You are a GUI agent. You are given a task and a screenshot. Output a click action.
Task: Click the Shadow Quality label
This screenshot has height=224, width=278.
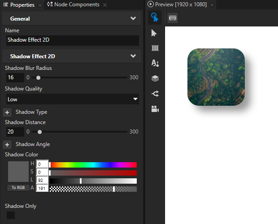24,89
